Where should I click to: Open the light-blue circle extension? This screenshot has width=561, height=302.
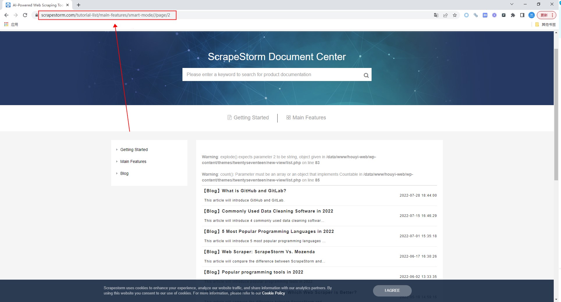(x=466, y=15)
